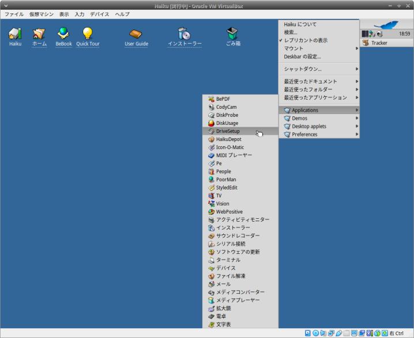
Task: Launch メディアプレーヤー entry
Action: 240,300
